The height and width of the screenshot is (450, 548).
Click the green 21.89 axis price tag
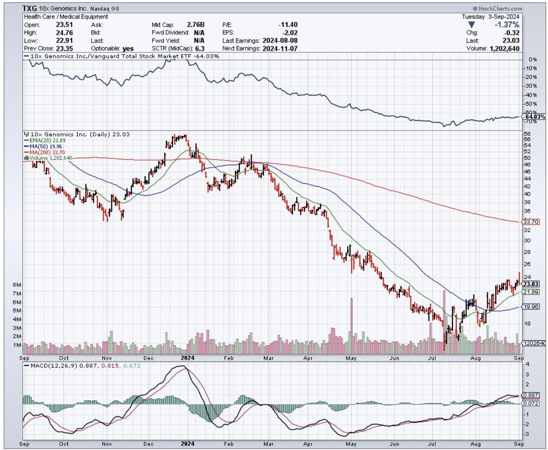530,292
